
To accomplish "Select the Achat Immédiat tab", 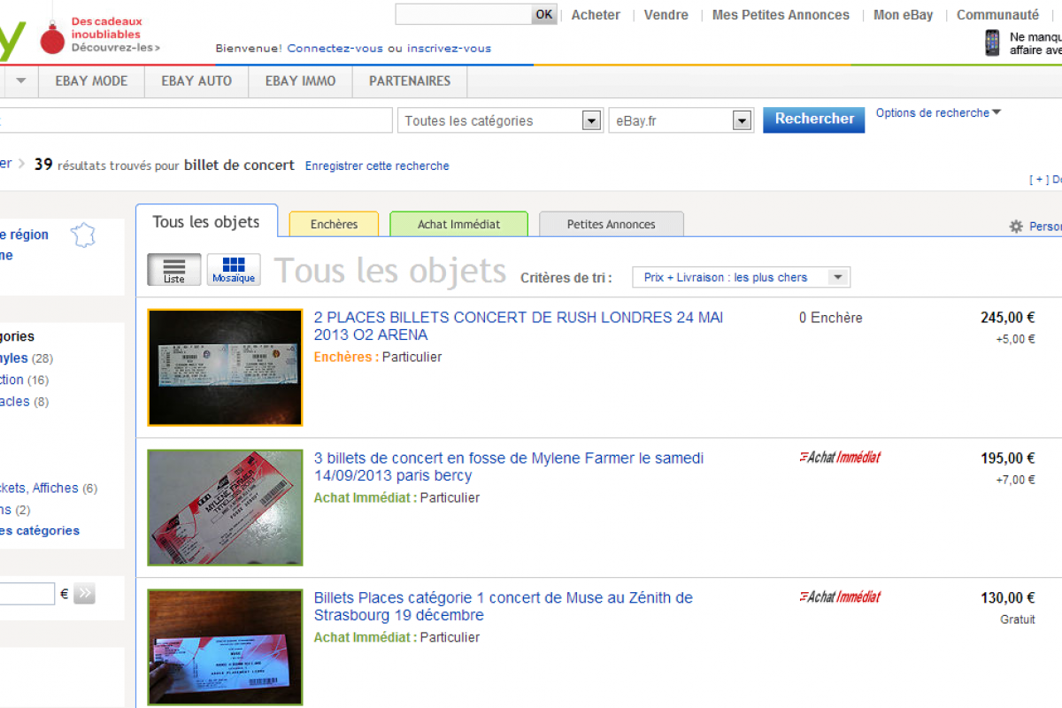I will pyautogui.click(x=458, y=224).
